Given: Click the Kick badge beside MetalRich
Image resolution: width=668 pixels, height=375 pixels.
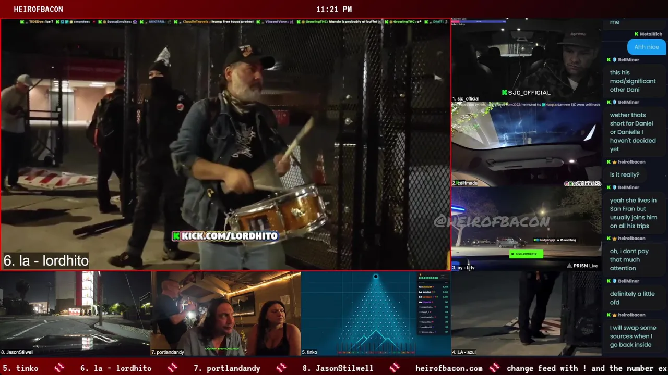Looking at the screenshot, I should click(637, 34).
